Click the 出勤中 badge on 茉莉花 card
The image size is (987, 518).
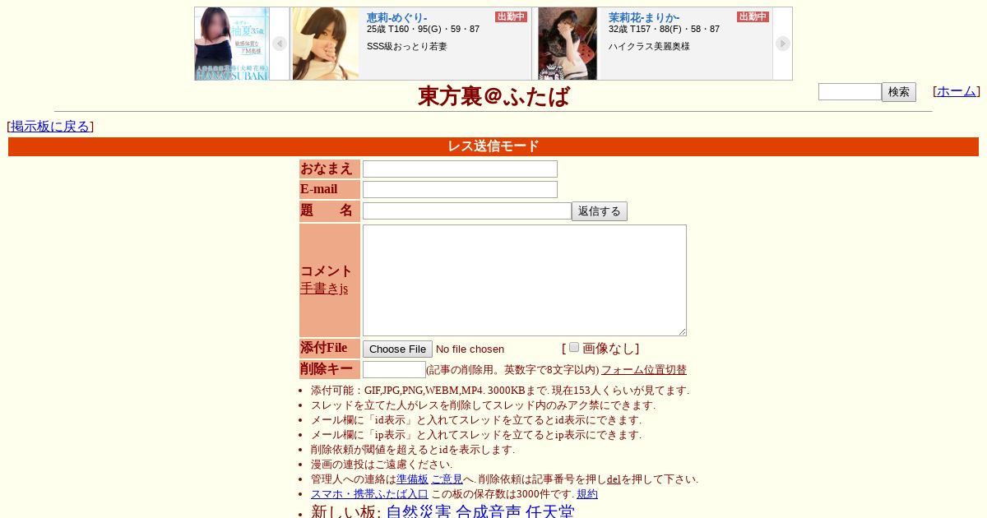[753, 16]
